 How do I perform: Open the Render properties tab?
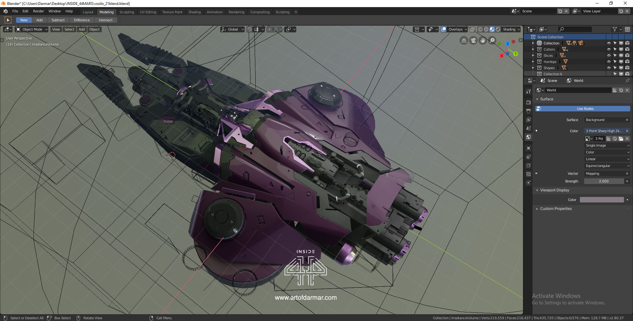point(529,102)
